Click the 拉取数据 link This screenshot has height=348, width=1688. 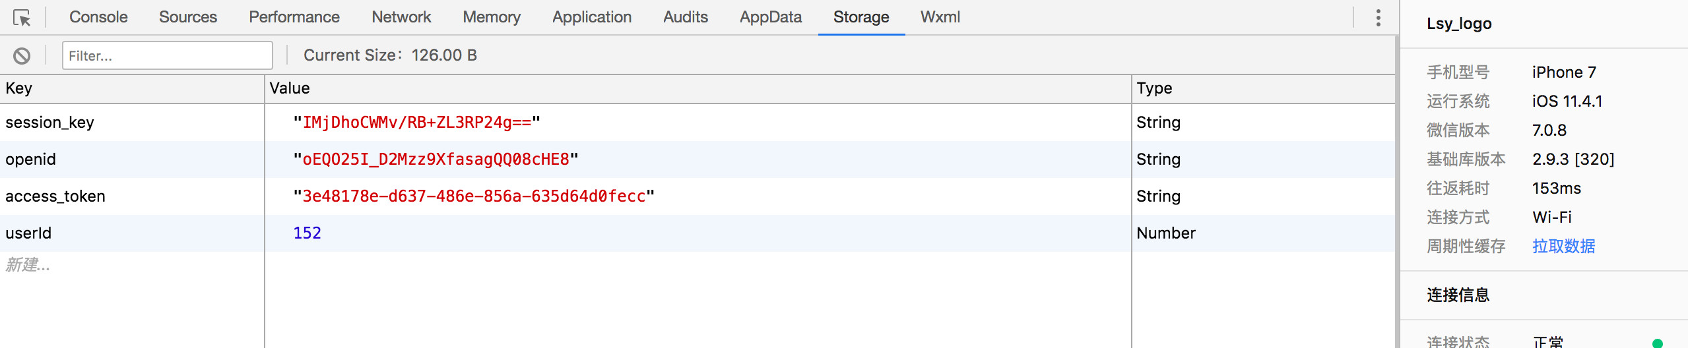pyautogui.click(x=1563, y=246)
